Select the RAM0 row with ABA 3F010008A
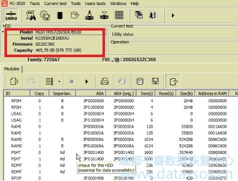This screenshot has height=181, width=238. (121, 146)
